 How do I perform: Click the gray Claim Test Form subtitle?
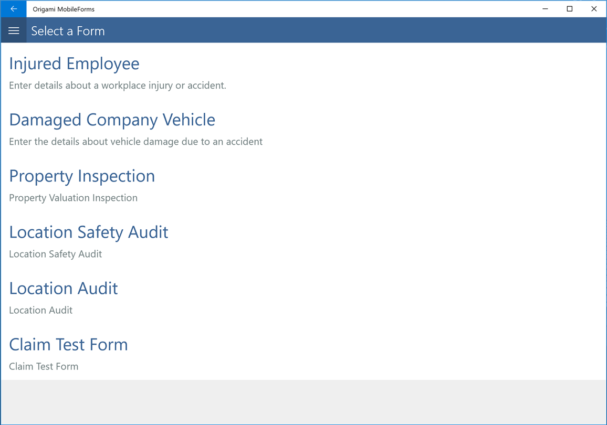click(x=44, y=366)
